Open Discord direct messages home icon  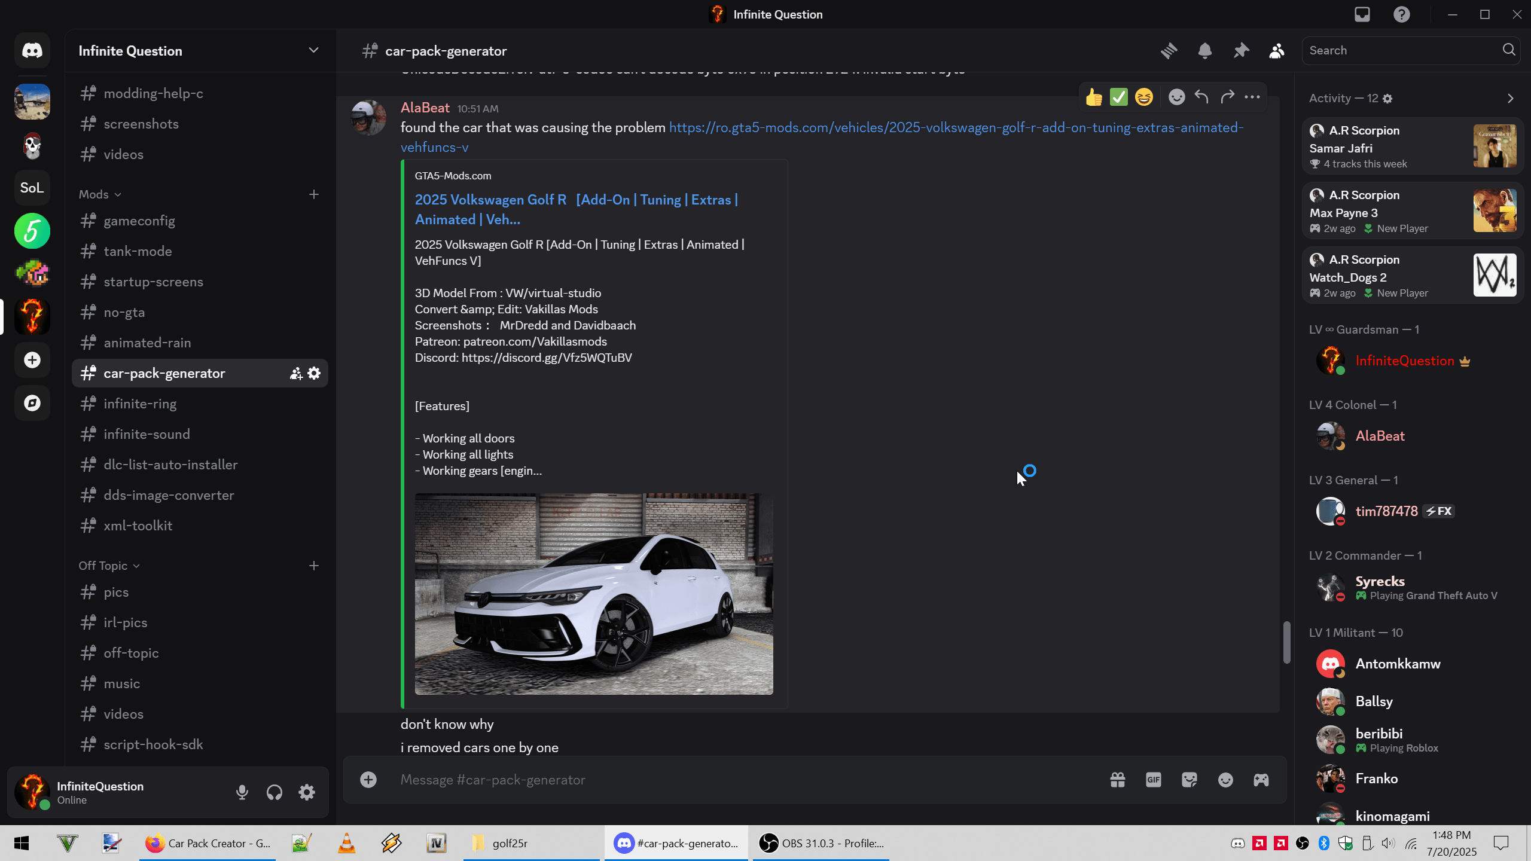click(x=32, y=51)
